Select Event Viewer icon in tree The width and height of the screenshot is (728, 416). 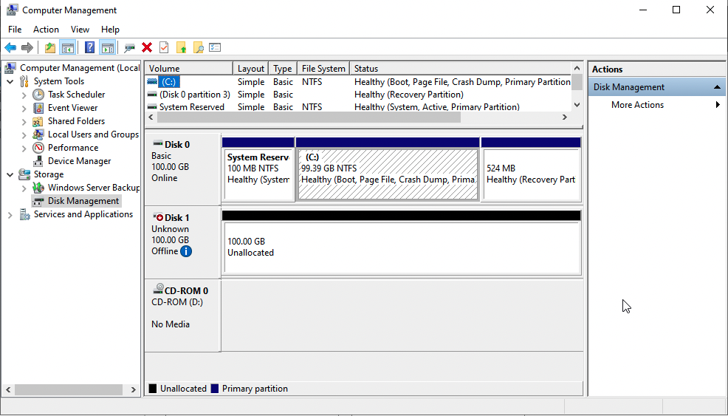[x=38, y=108]
